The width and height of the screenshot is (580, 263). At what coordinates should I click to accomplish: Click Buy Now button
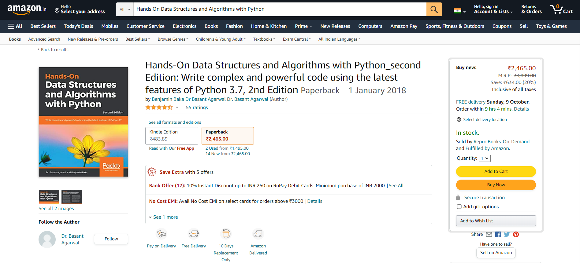pyautogui.click(x=496, y=185)
